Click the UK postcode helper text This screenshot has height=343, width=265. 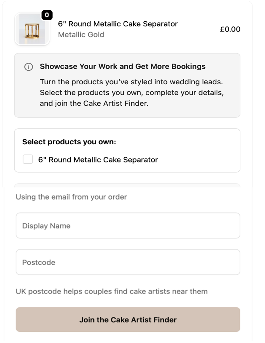coord(112,291)
